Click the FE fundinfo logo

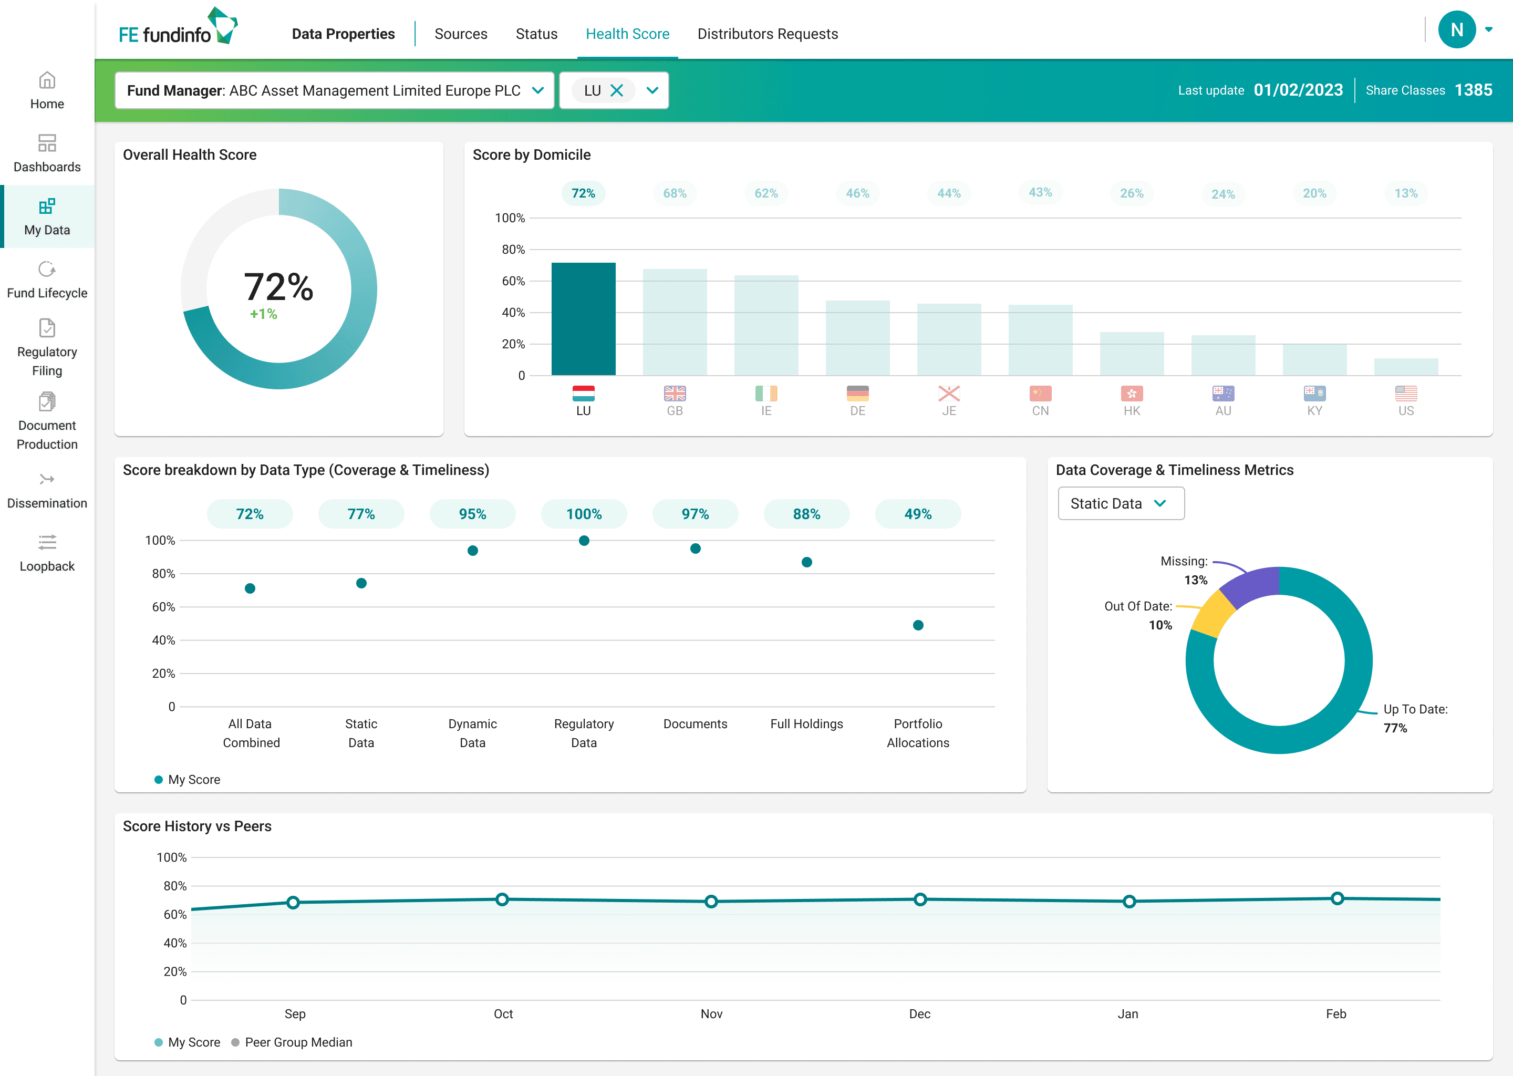178,28
